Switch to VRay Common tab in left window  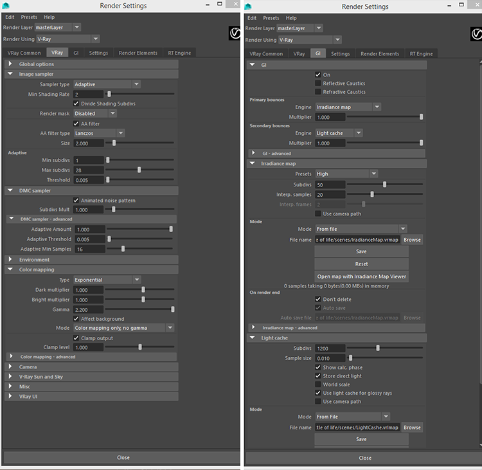[x=24, y=53]
